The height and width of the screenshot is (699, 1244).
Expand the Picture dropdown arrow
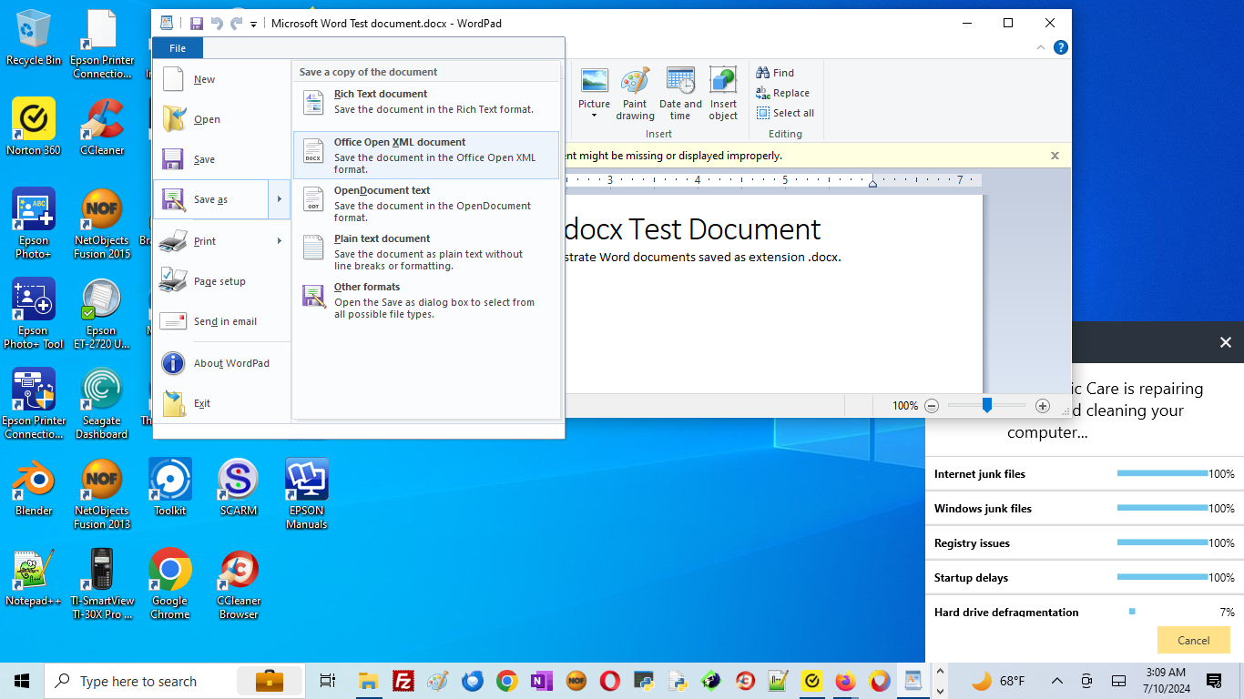tap(594, 116)
